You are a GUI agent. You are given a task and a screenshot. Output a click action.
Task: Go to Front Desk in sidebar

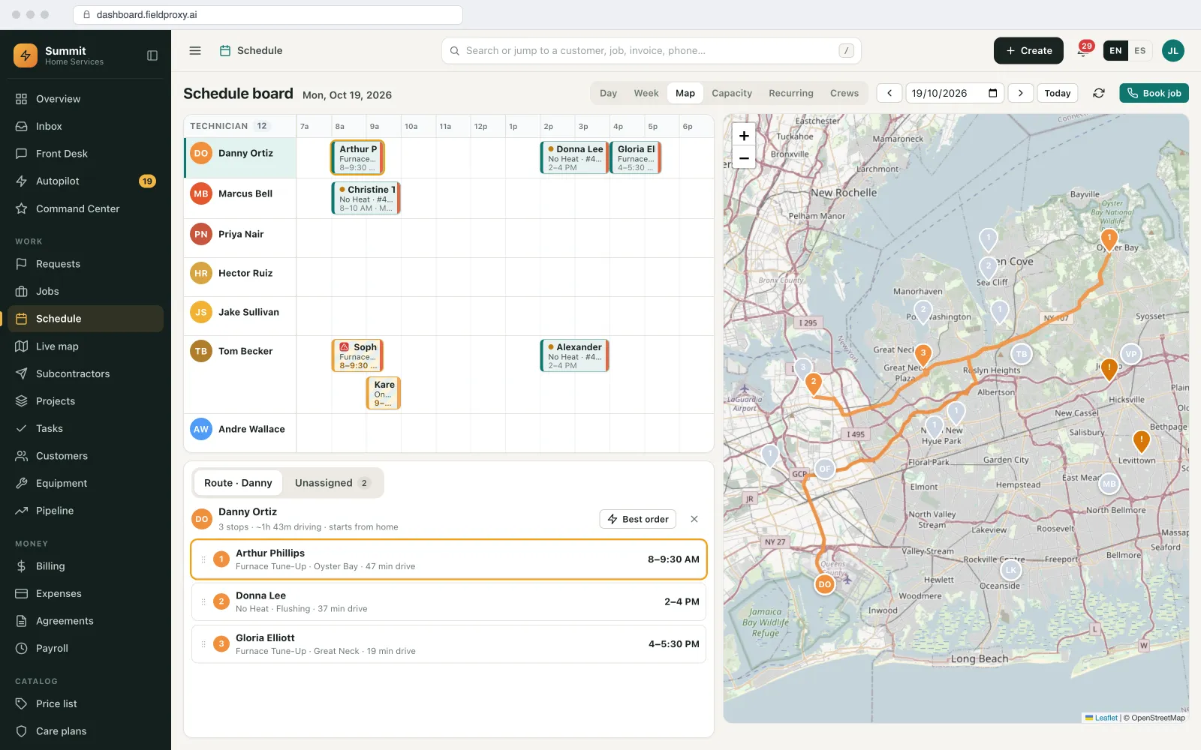85,154
